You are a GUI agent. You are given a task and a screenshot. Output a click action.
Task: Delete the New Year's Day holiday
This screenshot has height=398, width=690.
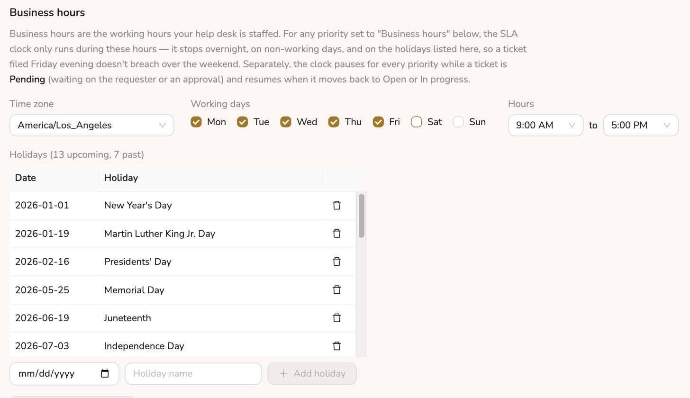click(337, 205)
